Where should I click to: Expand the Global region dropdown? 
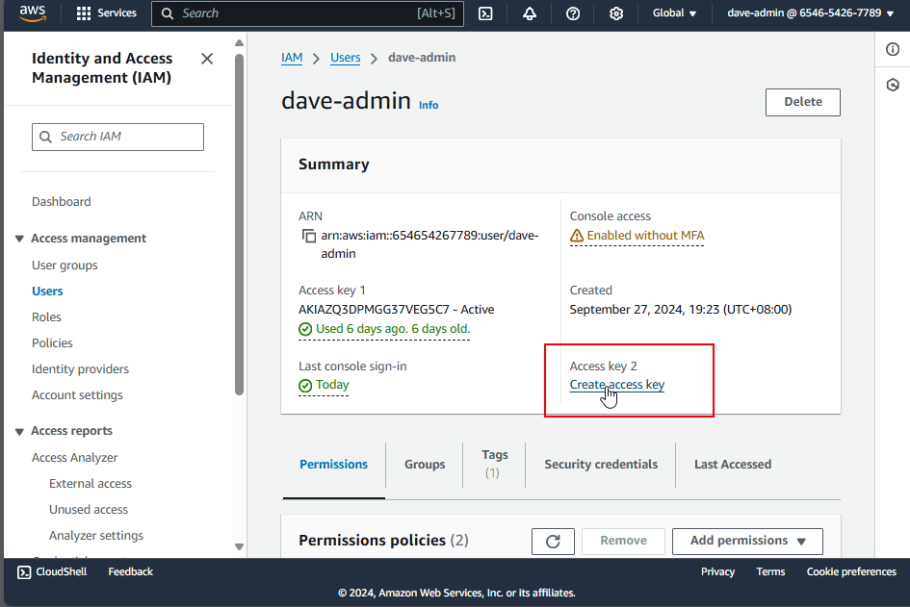(x=674, y=13)
